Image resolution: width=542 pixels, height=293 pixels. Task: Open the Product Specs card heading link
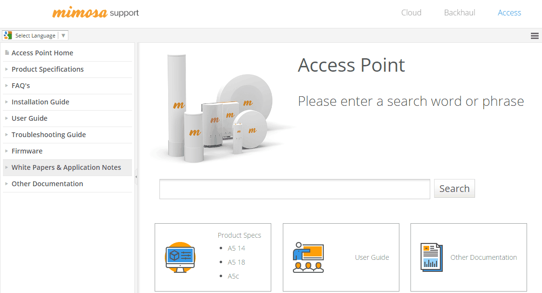239,235
